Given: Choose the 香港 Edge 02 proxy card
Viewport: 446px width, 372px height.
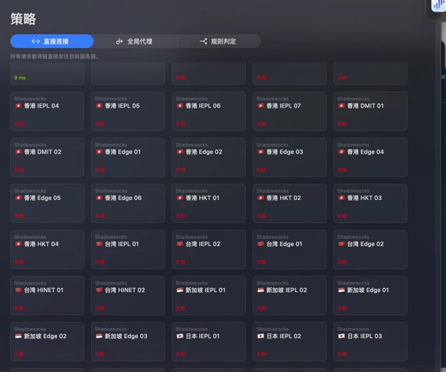Looking at the screenshot, I should click(x=209, y=157).
